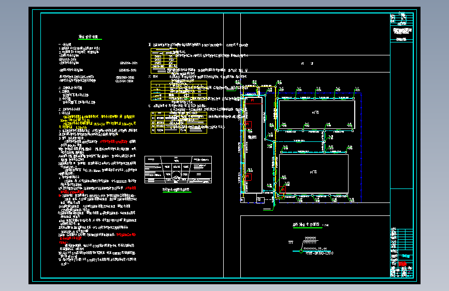The image size is (449, 291).
Task: Click the yellow legend table with line symbols
Action: click(179, 91)
